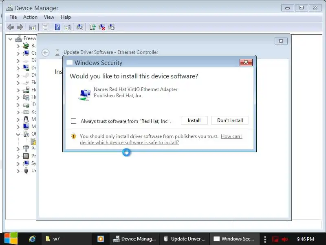Close the Windows Security dialog
Screen dimensions: 326x245
246,62
